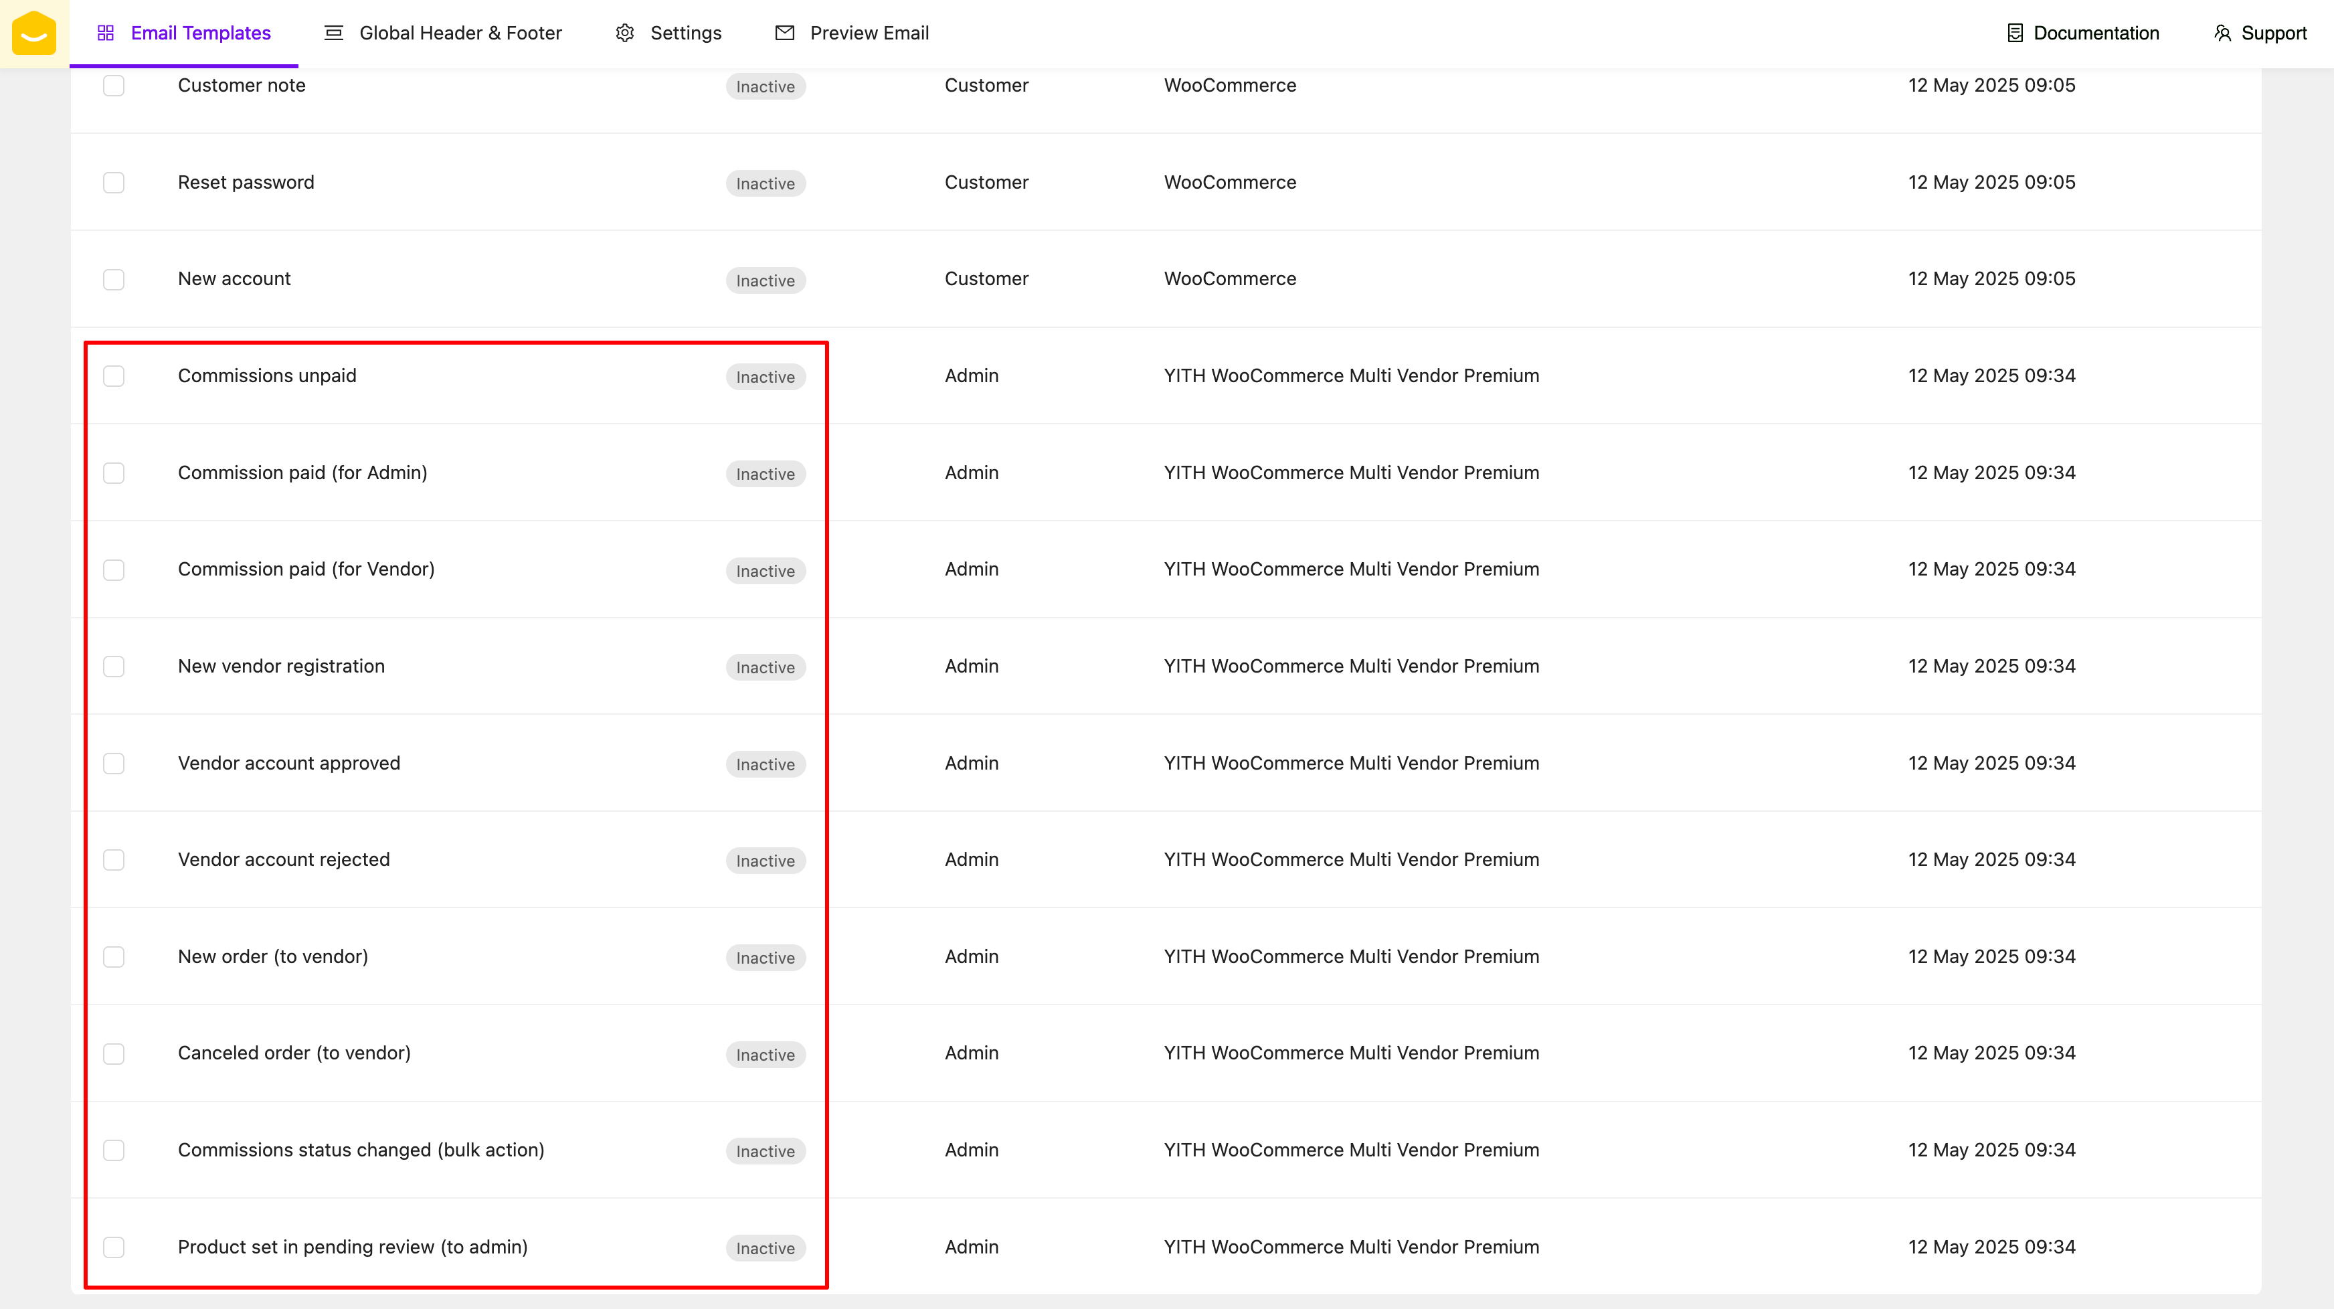The height and width of the screenshot is (1309, 2334).
Task: Click the Global Header & Footer icon
Action: pyautogui.click(x=333, y=33)
